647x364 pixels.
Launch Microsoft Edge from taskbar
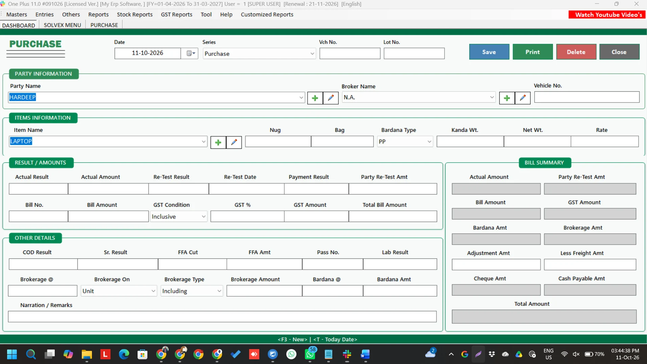[x=124, y=354]
